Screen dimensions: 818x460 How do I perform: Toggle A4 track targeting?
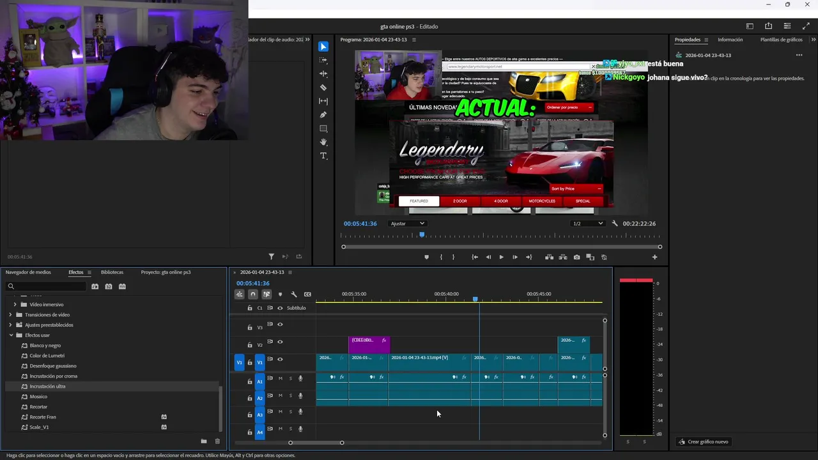coord(259,433)
